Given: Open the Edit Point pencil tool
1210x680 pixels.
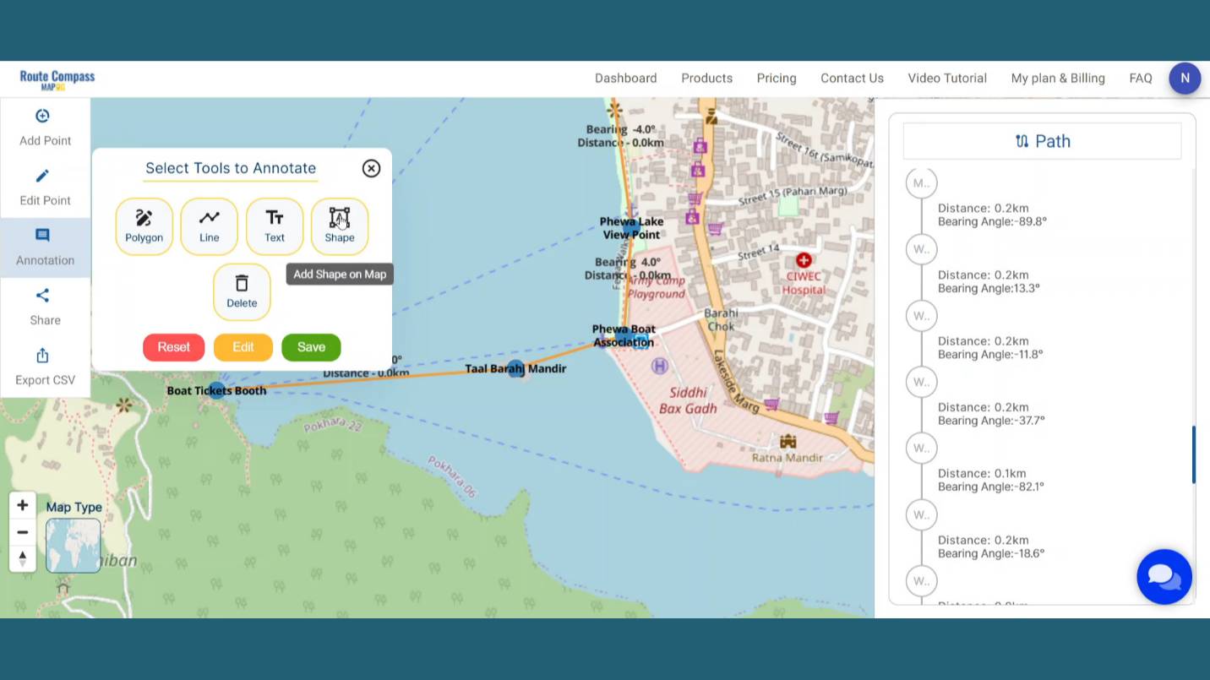Looking at the screenshot, I should (x=45, y=188).
